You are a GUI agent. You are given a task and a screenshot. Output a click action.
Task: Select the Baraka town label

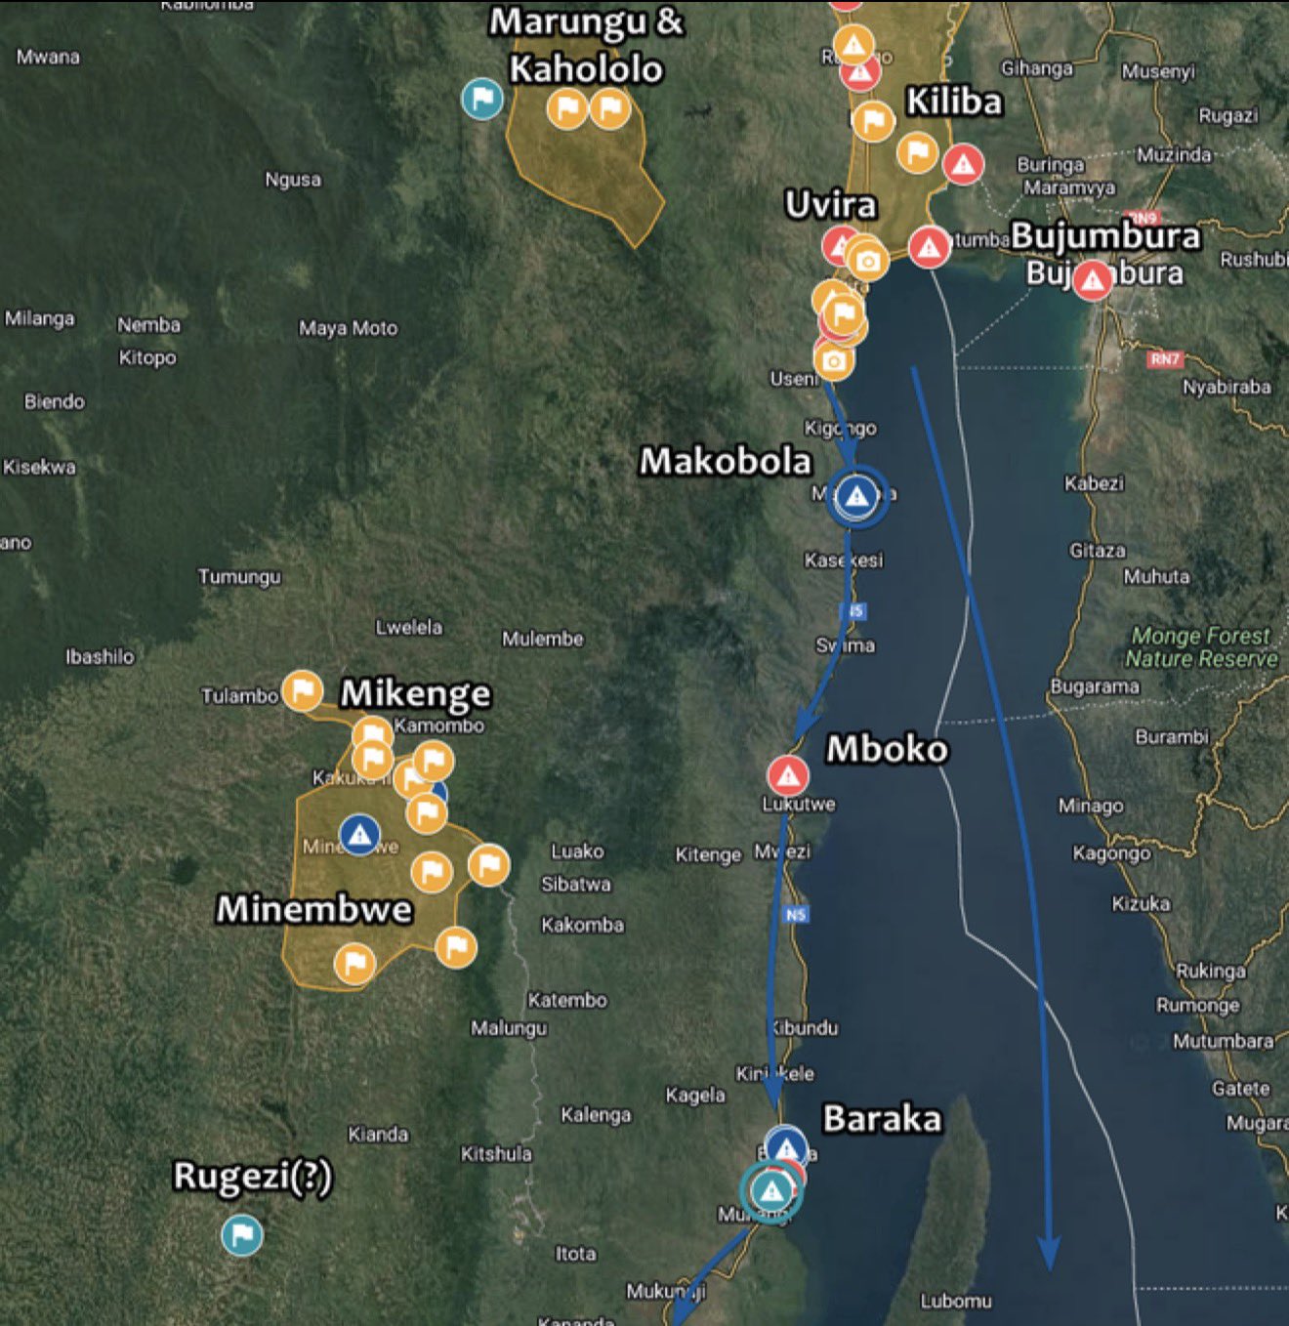pyautogui.click(x=882, y=1119)
